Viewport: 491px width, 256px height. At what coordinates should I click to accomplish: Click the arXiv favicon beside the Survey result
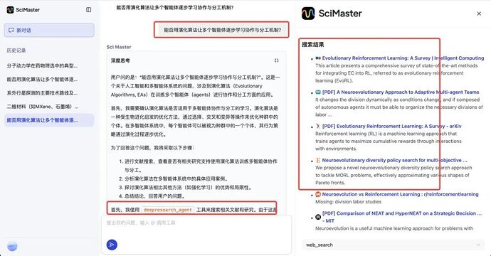(x=318, y=126)
